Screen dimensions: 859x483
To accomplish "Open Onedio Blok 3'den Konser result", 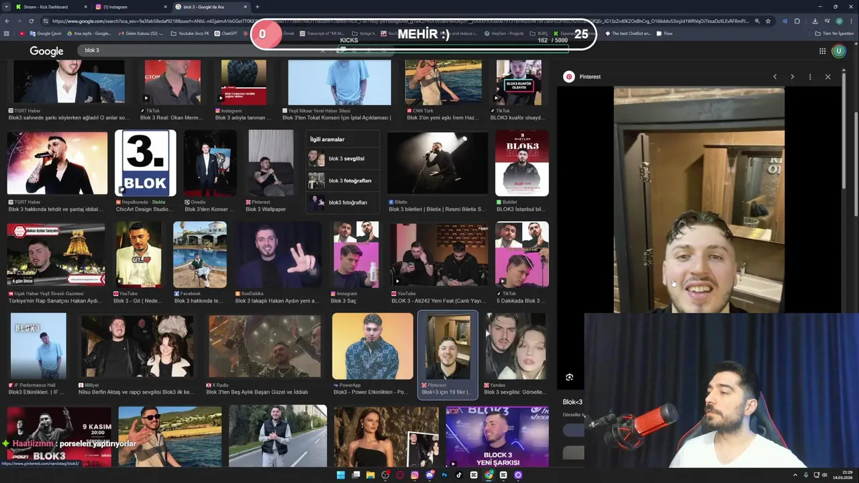I will [x=210, y=163].
